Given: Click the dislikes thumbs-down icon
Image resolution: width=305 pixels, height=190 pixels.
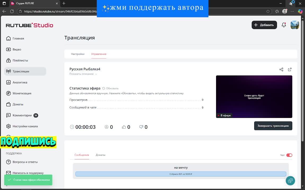Looking at the screenshot, I should coord(141,127).
